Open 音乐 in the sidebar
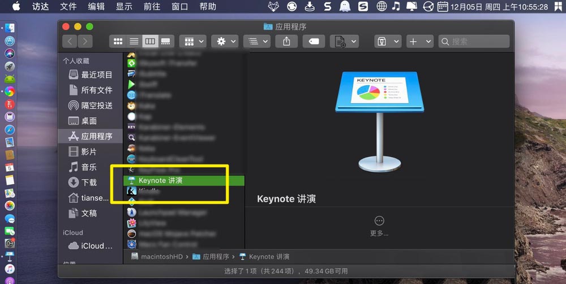 [90, 167]
